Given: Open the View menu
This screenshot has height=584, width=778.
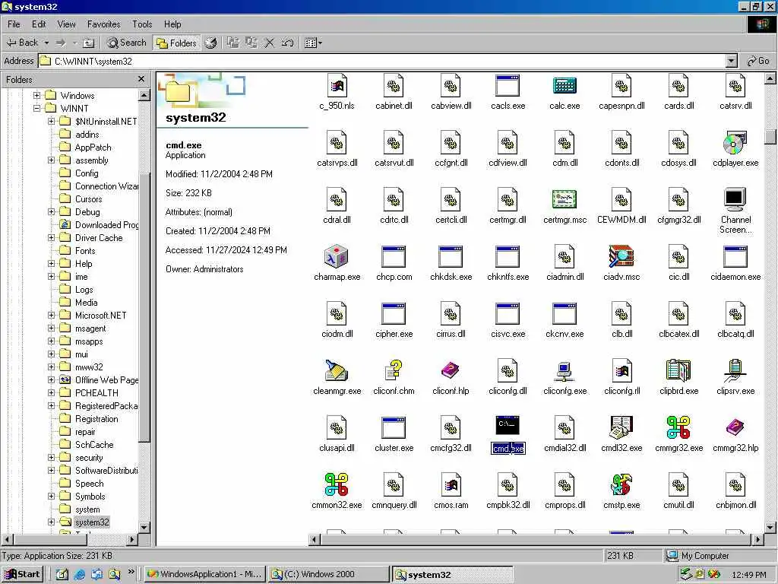Looking at the screenshot, I should point(67,24).
